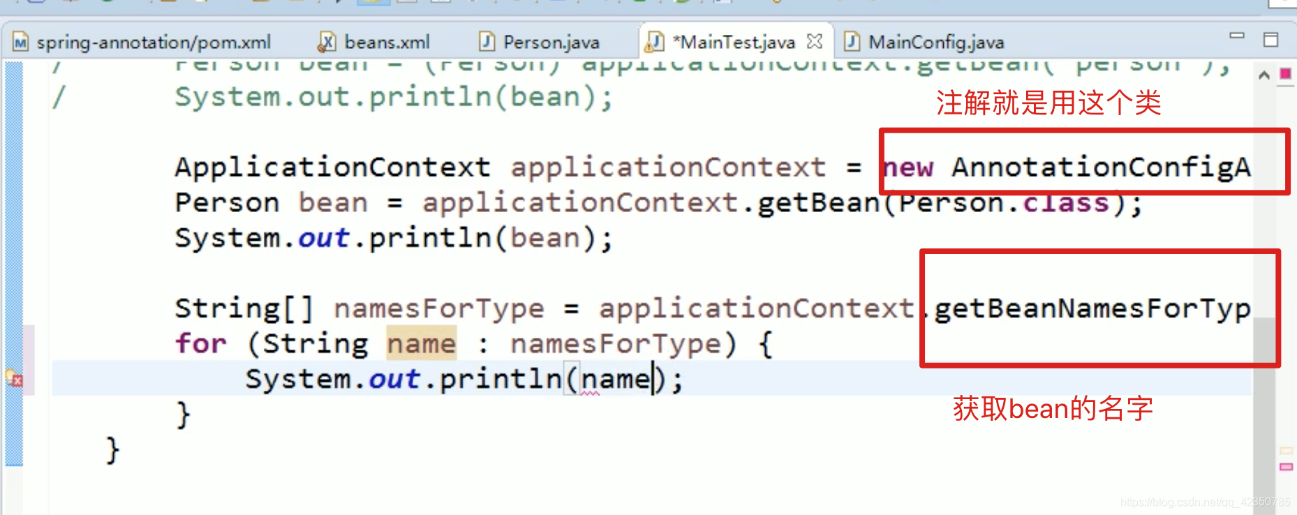This screenshot has height=515, width=1297.
Task: Click the 'ApplicationContext' type name
Action: pos(332,167)
